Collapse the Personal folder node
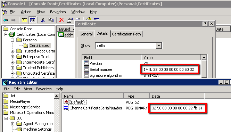 click(x=13, y=40)
